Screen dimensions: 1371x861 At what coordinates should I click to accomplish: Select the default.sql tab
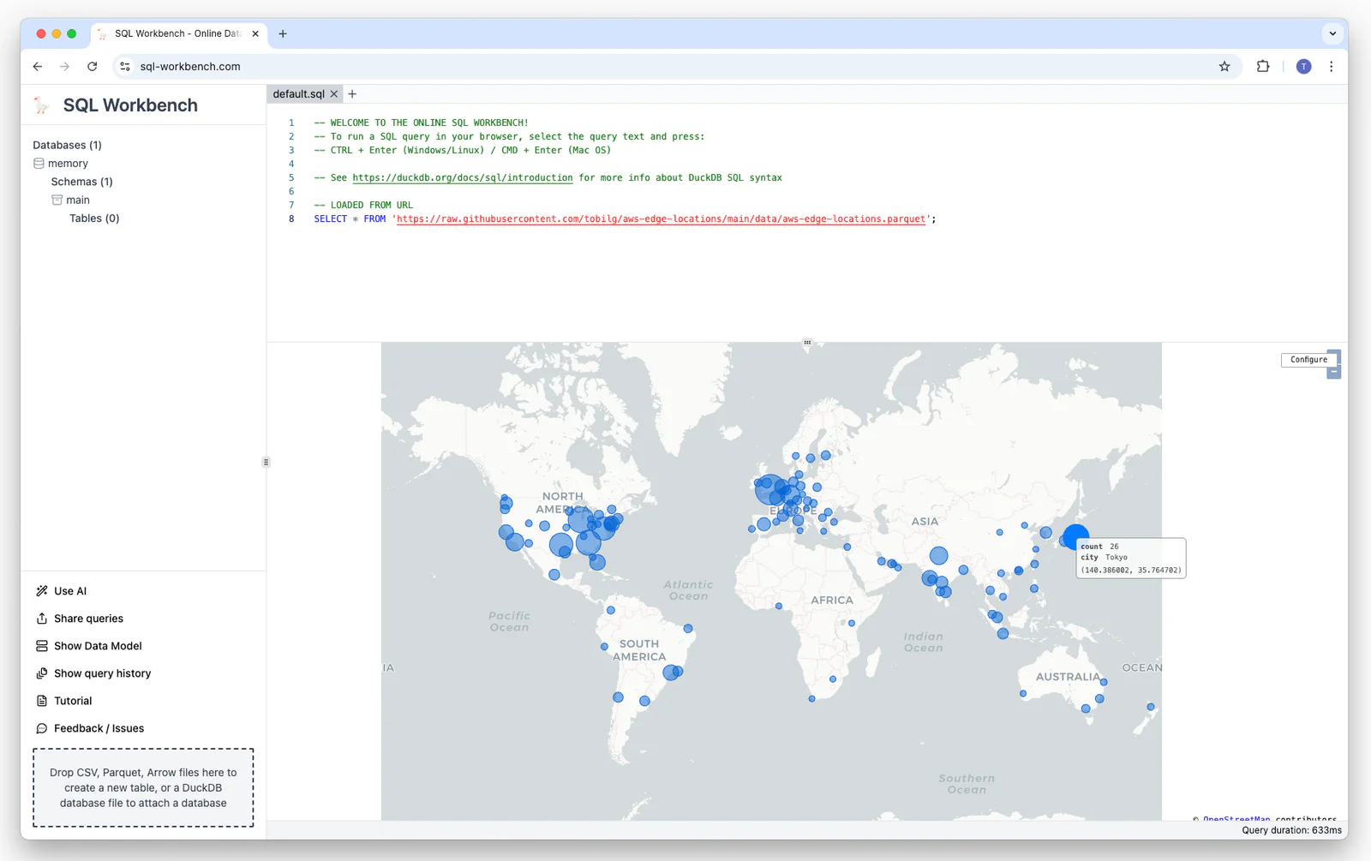(299, 94)
